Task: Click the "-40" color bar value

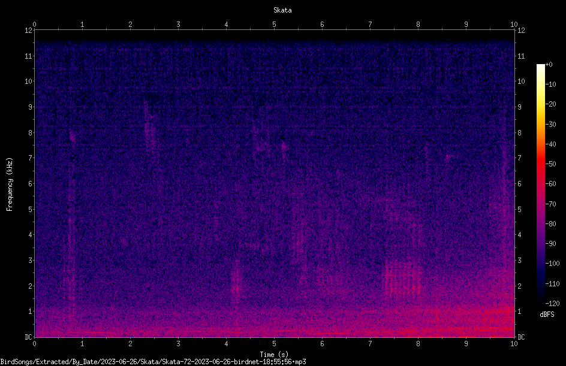Action: (550, 144)
